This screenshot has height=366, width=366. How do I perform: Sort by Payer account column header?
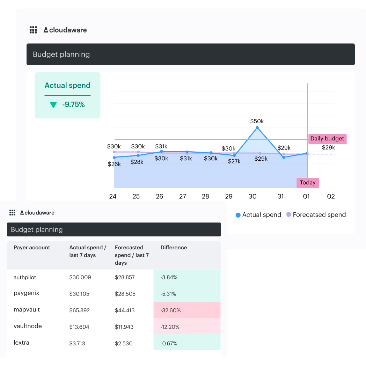[32, 248]
